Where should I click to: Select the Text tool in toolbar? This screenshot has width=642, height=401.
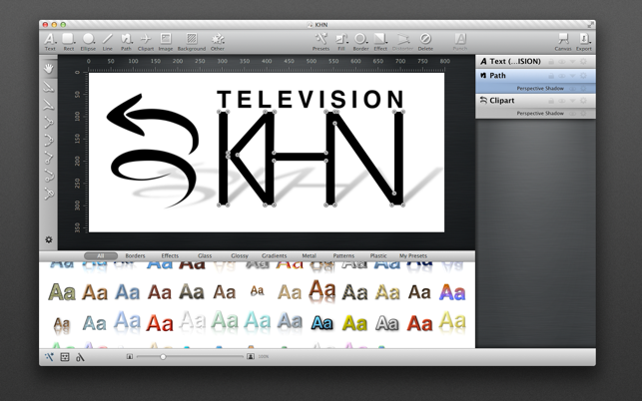click(x=50, y=42)
